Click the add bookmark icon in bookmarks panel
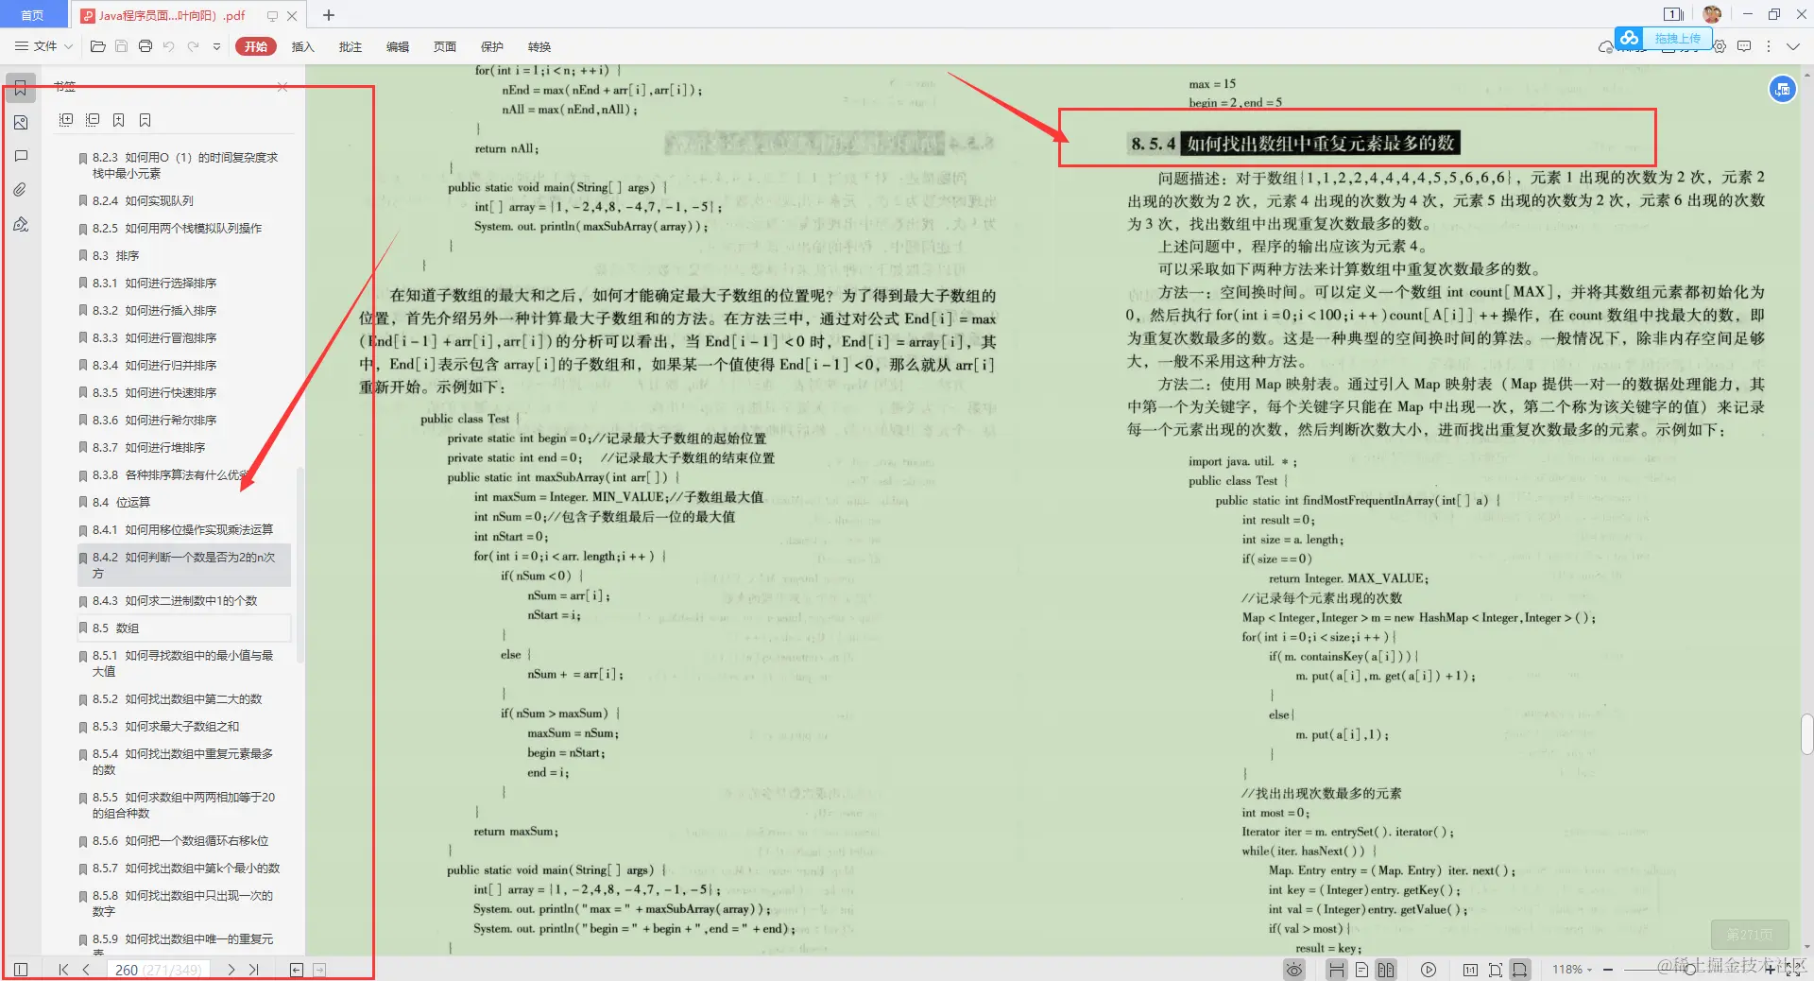 point(118,119)
